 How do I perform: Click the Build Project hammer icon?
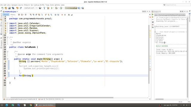click(44, 8)
